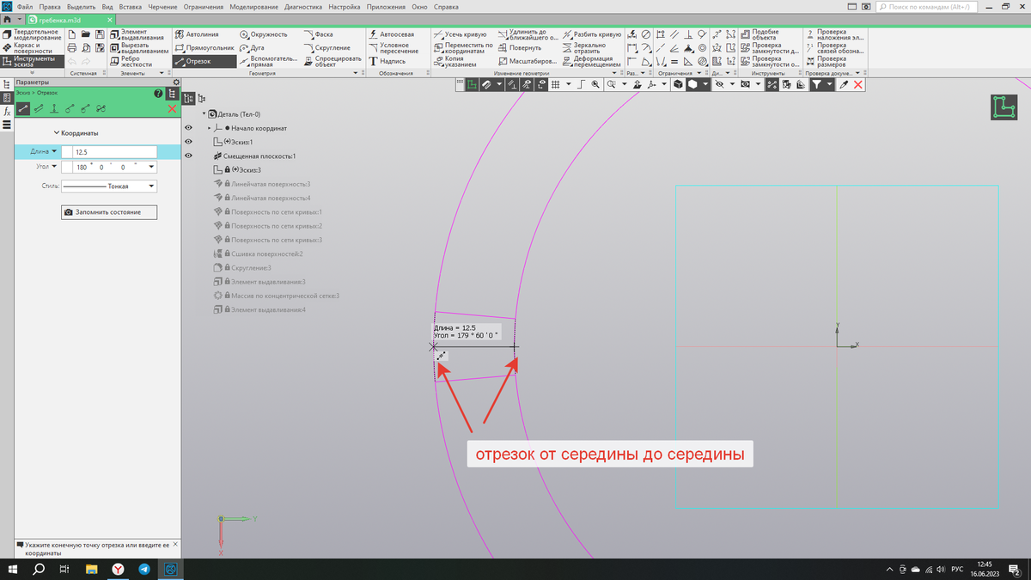Choose the Вспомогательная прямая tool
This screenshot has height=580, width=1031.
268,61
